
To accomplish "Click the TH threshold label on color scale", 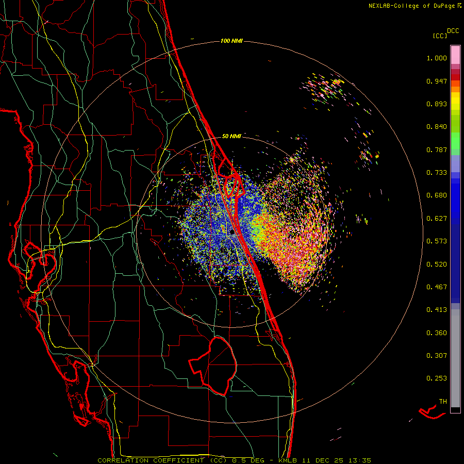I will 443,402.
